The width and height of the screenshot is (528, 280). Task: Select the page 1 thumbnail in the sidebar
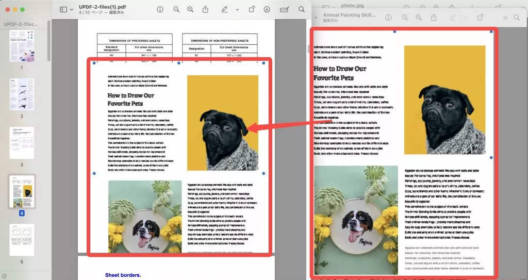pyautogui.click(x=22, y=46)
